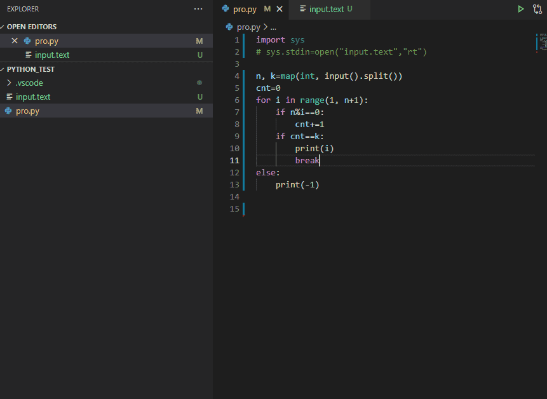This screenshot has width=547, height=399.
Task: Expand the .vscode folder chevron
Action: pyautogui.click(x=10, y=83)
